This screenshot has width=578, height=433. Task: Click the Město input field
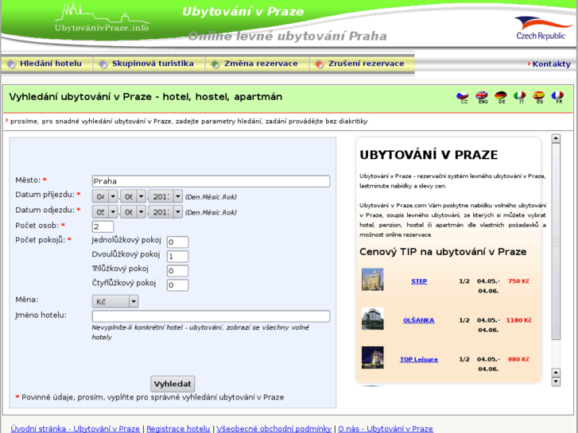(x=211, y=181)
